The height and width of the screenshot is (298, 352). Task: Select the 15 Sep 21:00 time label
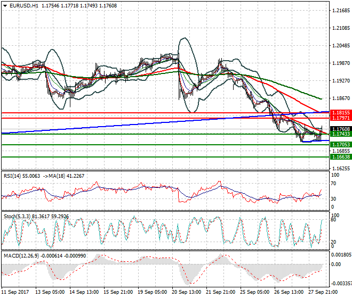[118, 292]
